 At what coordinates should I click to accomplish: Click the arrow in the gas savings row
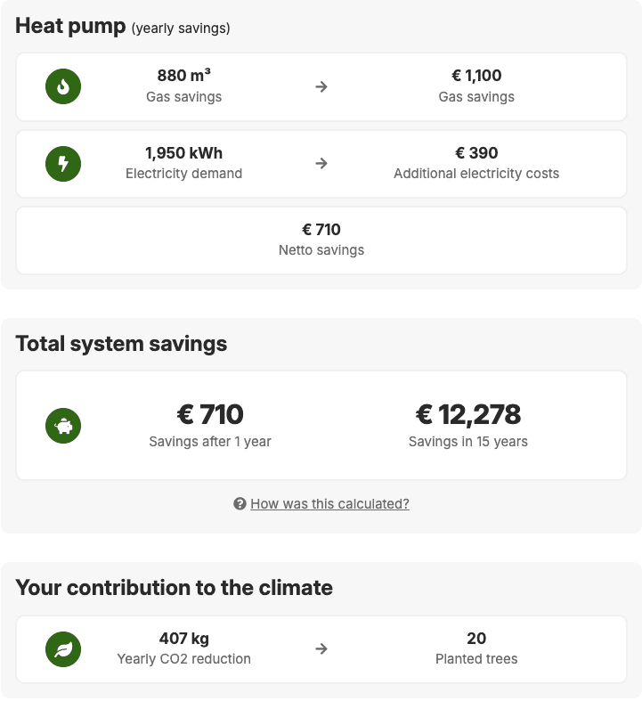[321, 86]
